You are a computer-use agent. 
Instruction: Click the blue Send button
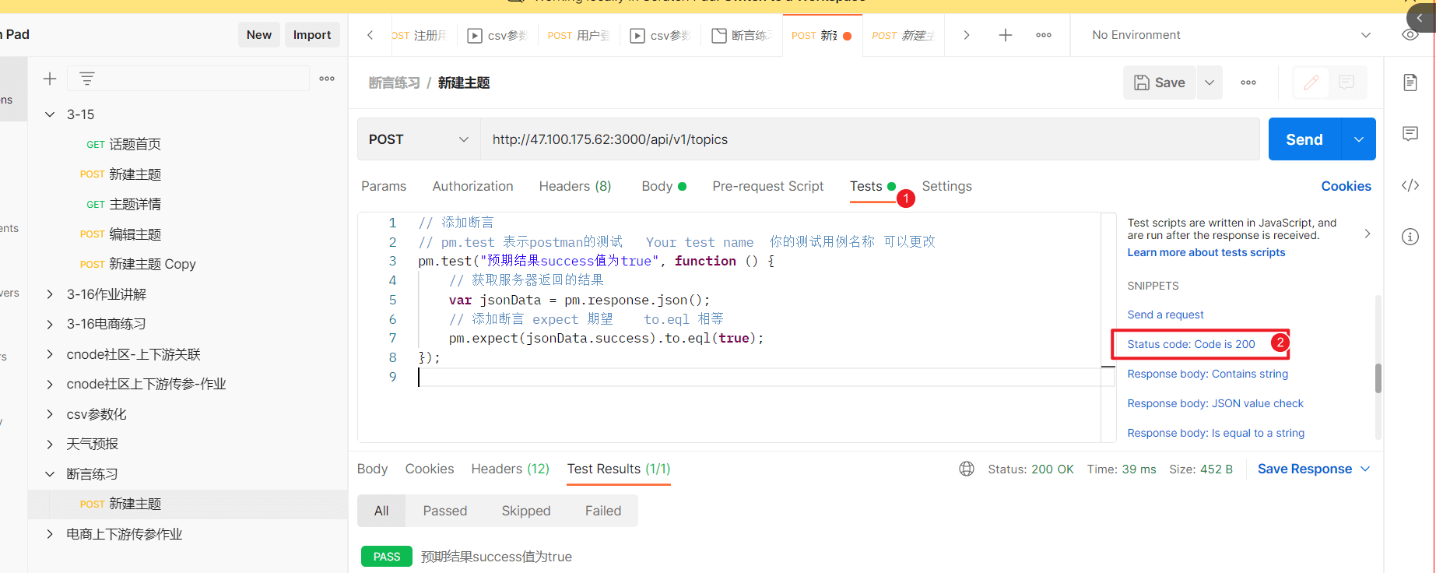tap(1304, 139)
